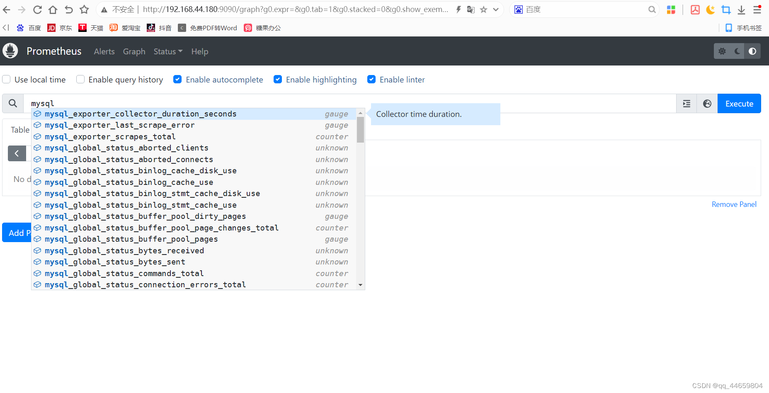Open browser home page icon
This screenshot has width=769, height=393.
point(53,10)
